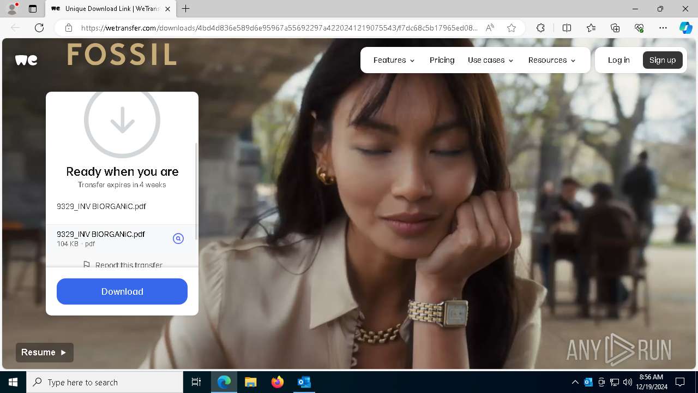Click Microsoft Edge taskbar icon
Screen dimensions: 698x393
click(224, 382)
